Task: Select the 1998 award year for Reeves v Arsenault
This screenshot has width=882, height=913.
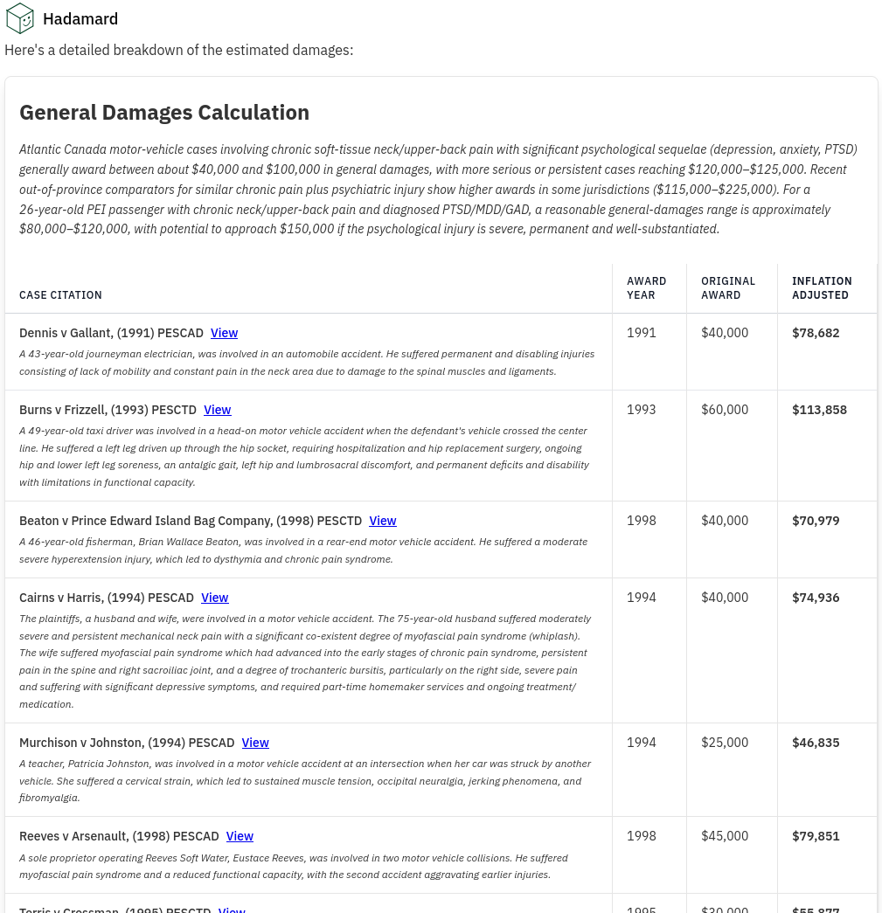Action: 641,836
